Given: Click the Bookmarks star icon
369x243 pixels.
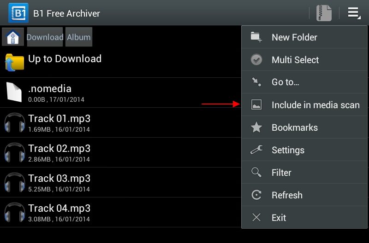Looking at the screenshot, I should tap(256, 127).
